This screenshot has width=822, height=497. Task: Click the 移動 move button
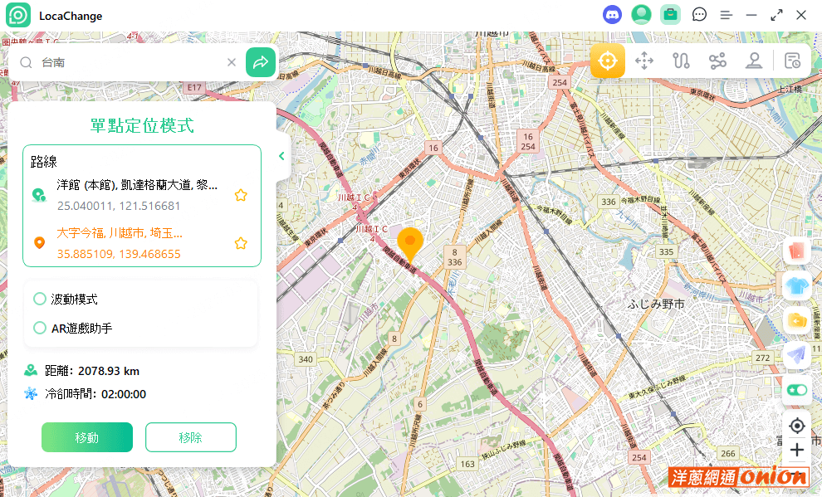87,437
